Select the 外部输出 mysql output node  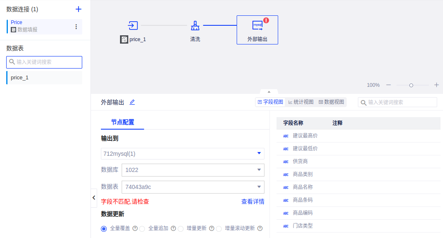[x=257, y=26]
